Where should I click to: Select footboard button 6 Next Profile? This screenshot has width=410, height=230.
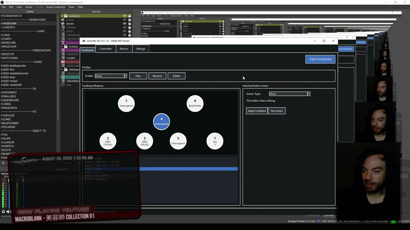(x=195, y=103)
